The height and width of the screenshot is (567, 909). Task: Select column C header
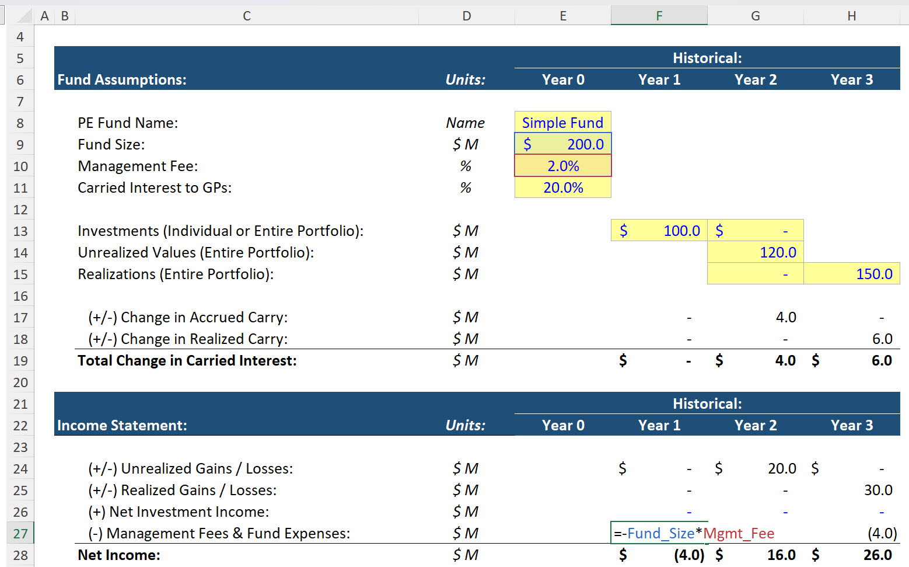coord(247,16)
